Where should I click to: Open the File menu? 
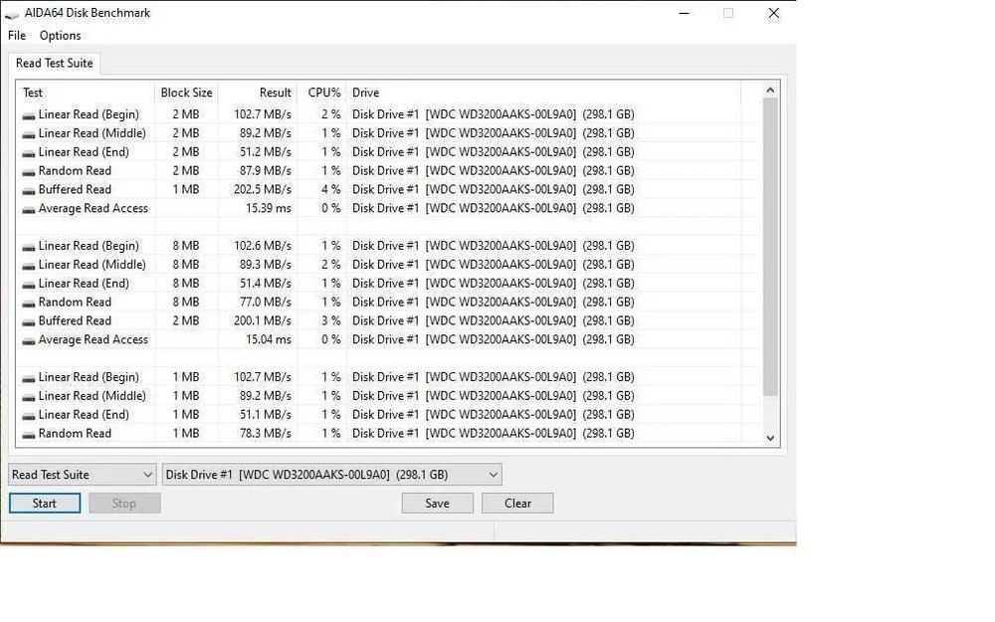17,36
